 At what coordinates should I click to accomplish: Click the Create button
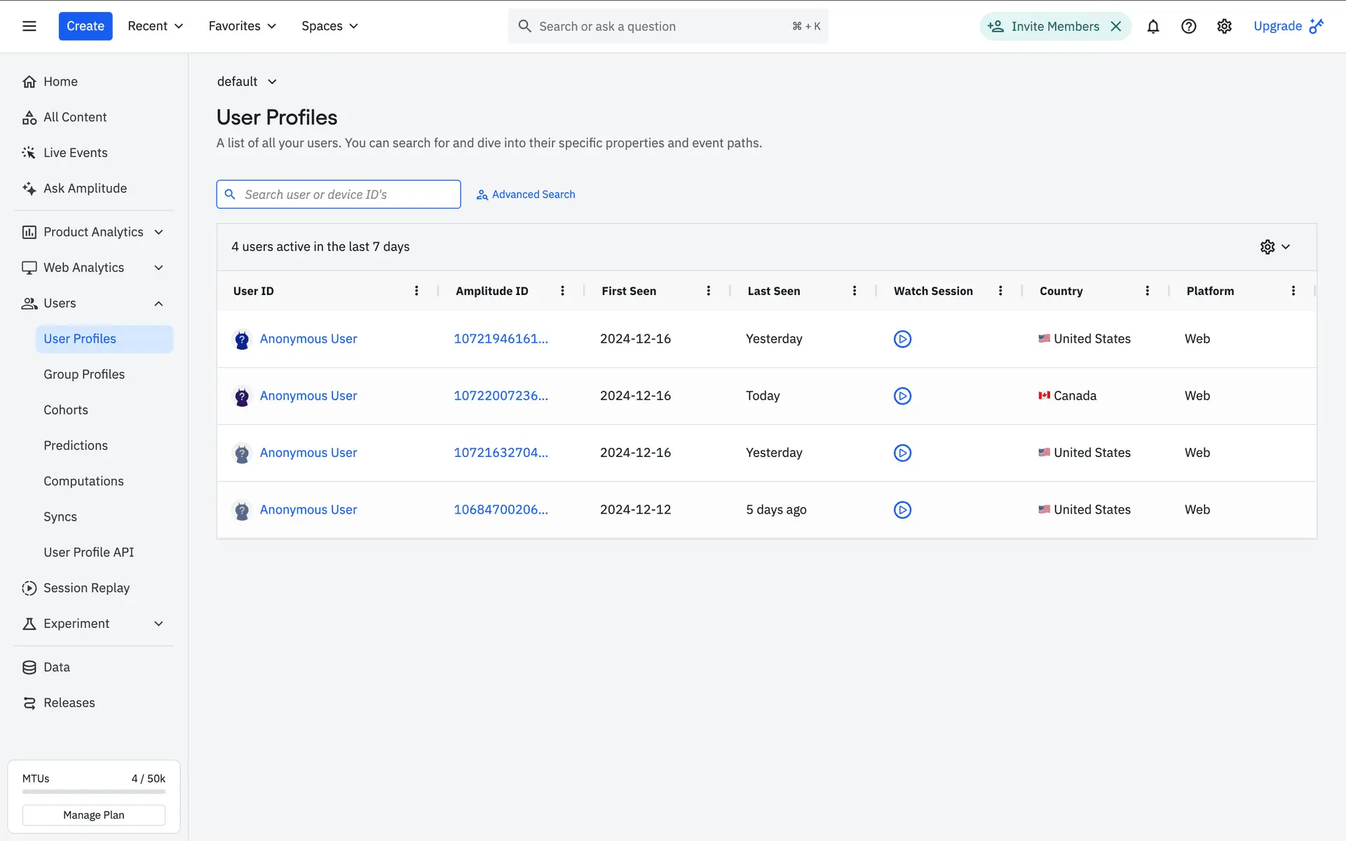[x=85, y=26]
